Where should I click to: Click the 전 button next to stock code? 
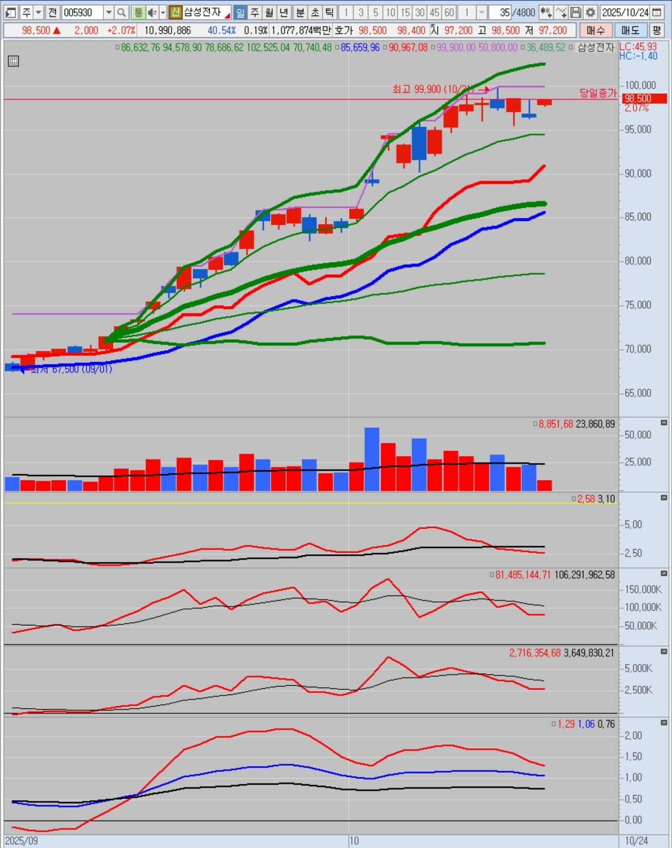(x=52, y=12)
